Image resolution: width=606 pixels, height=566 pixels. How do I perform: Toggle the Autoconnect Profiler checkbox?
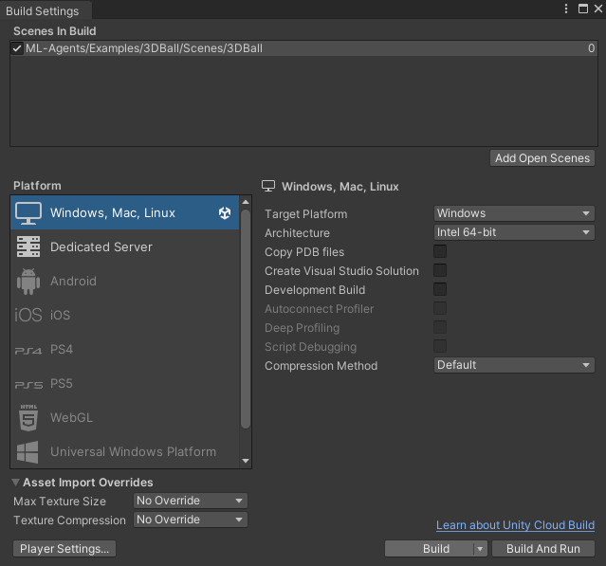tap(440, 308)
